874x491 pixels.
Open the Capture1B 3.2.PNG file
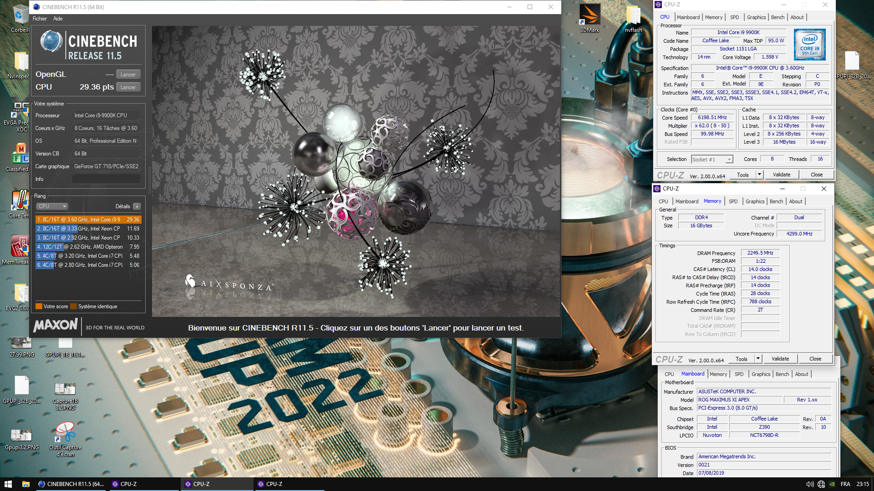[65, 396]
